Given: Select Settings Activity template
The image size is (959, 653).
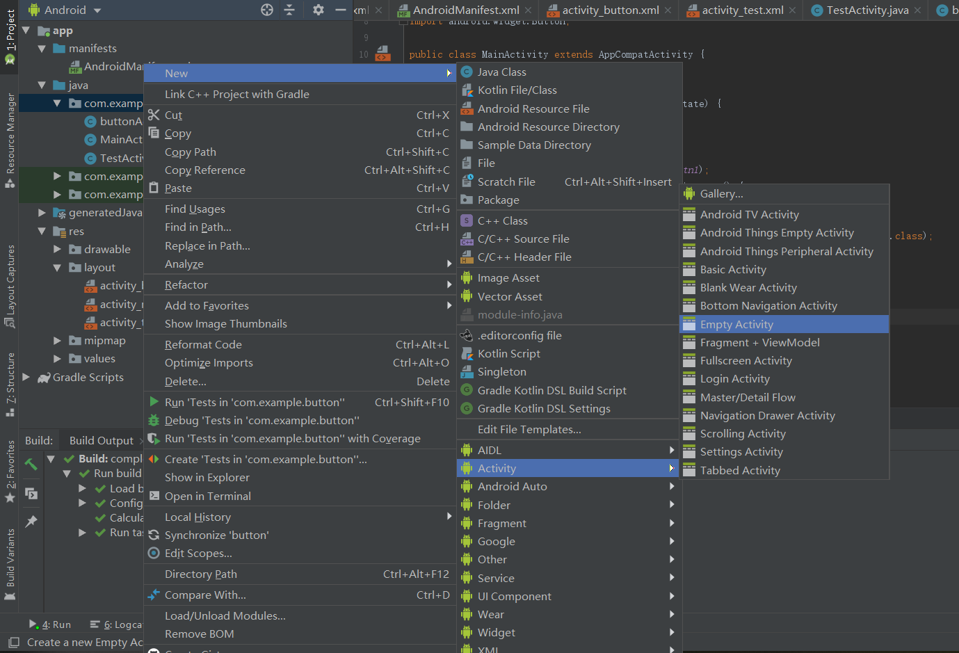Looking at the screenshot, I should [784, 451].
